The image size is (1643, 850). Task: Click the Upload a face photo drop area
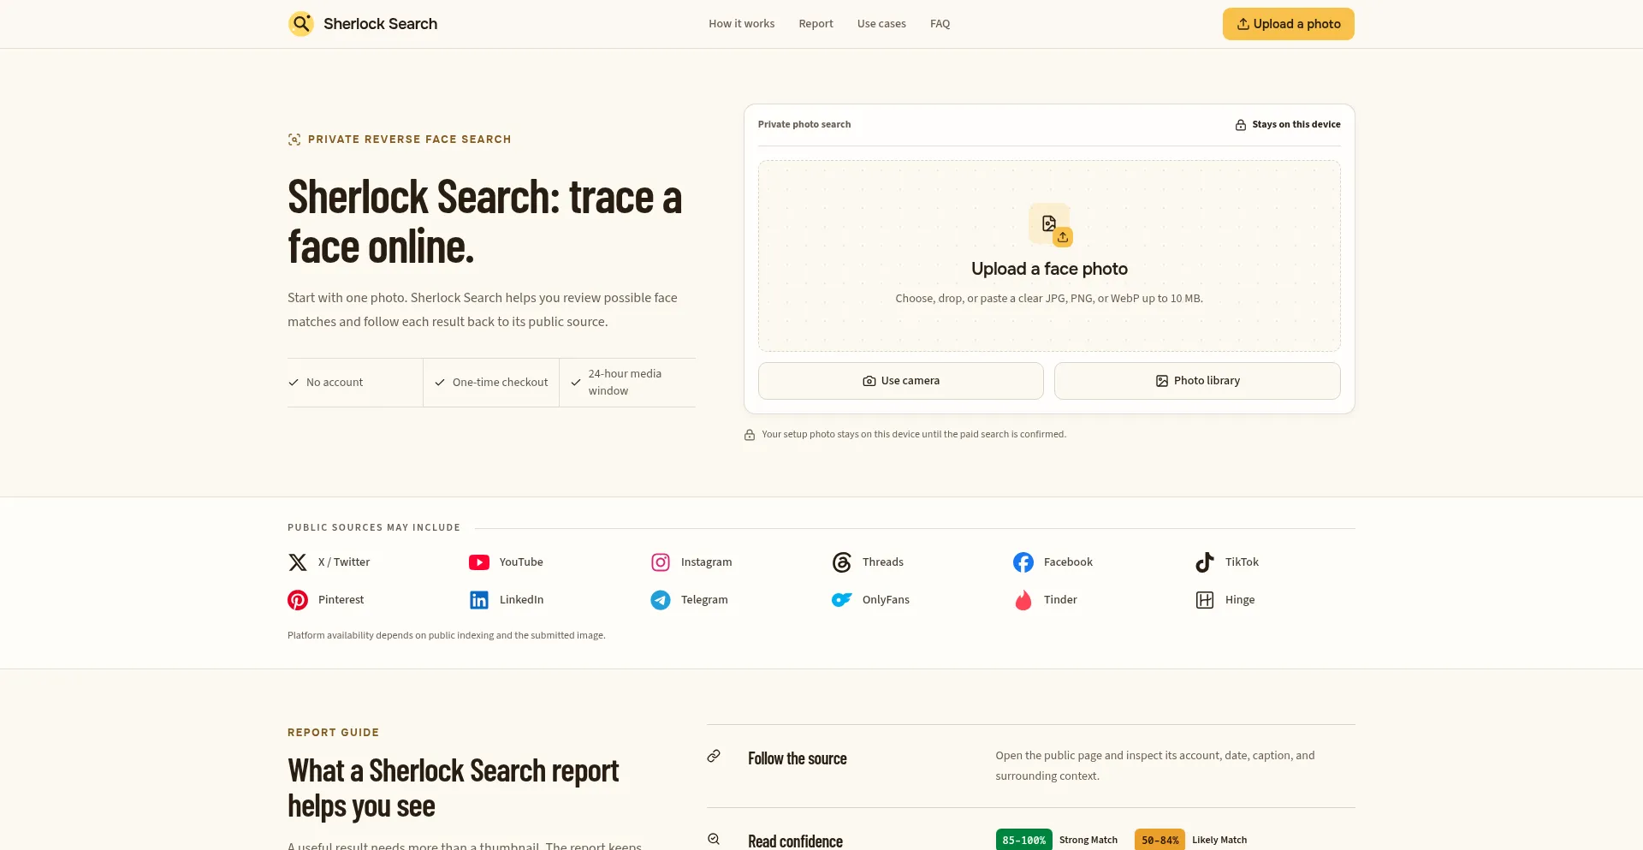1049,256
